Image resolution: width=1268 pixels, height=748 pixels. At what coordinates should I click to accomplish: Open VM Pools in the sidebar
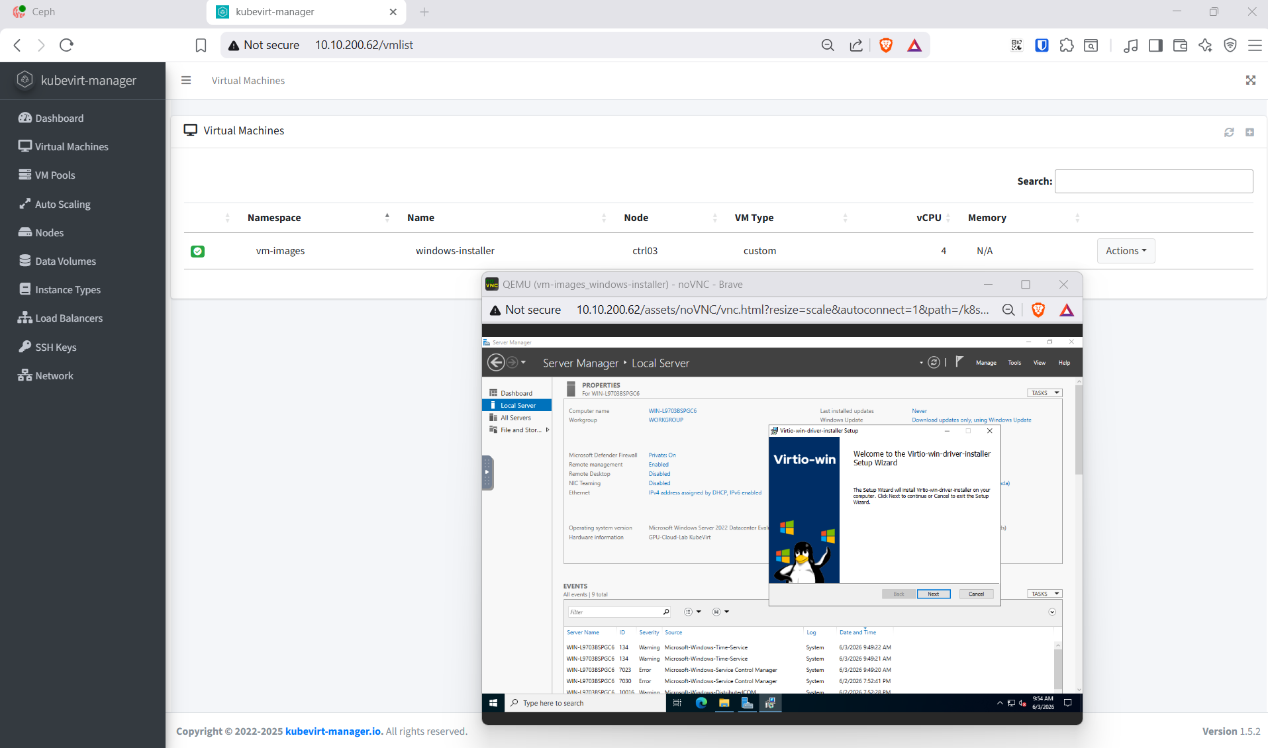pyautogui.click(x=47, y=175)
